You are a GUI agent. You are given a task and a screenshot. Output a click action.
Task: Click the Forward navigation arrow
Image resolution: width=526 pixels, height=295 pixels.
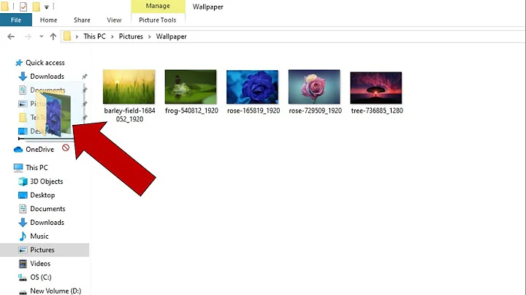[x=28, y=37]
